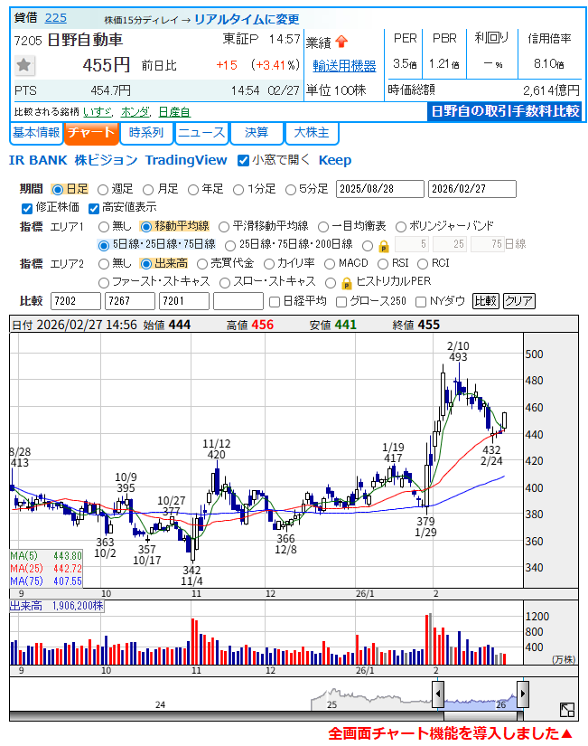
Task: Switch to the 時系列 tab
Action: [145, 133]
